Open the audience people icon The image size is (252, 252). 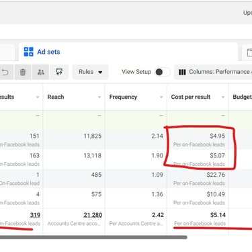(40, 72)
